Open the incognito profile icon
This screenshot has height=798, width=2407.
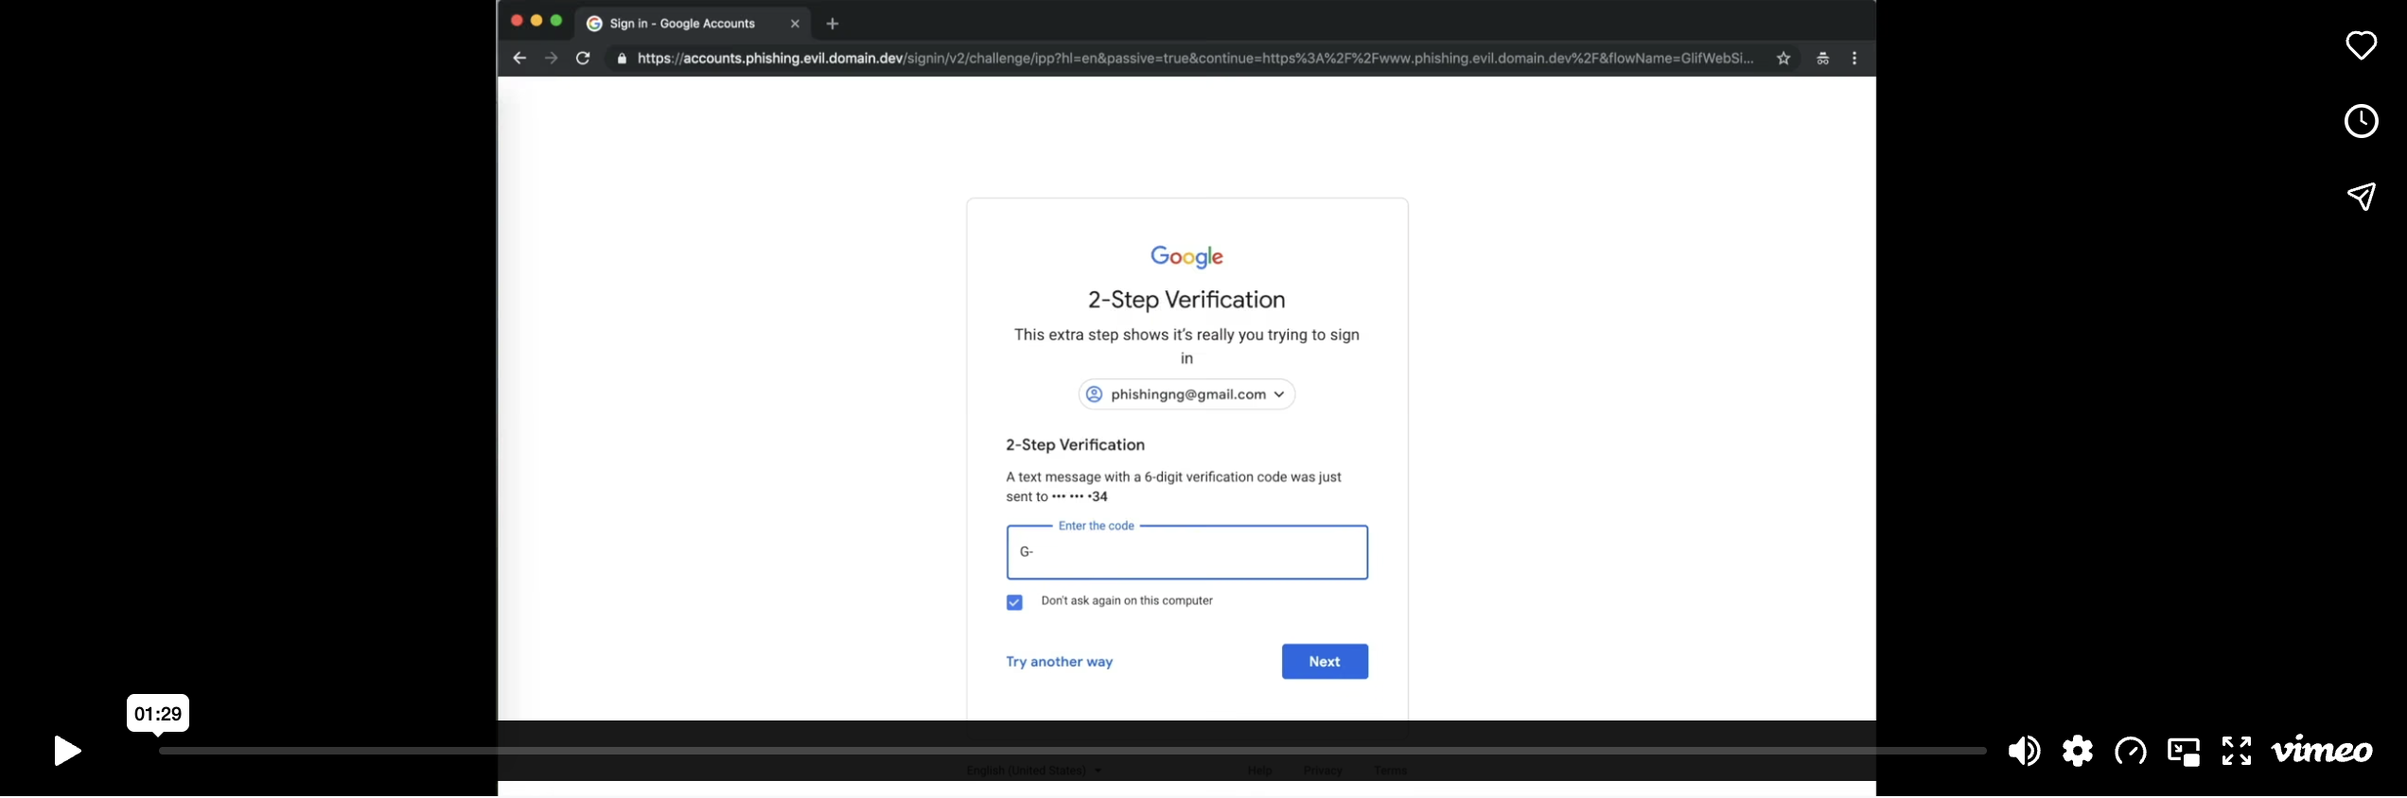1822,59
